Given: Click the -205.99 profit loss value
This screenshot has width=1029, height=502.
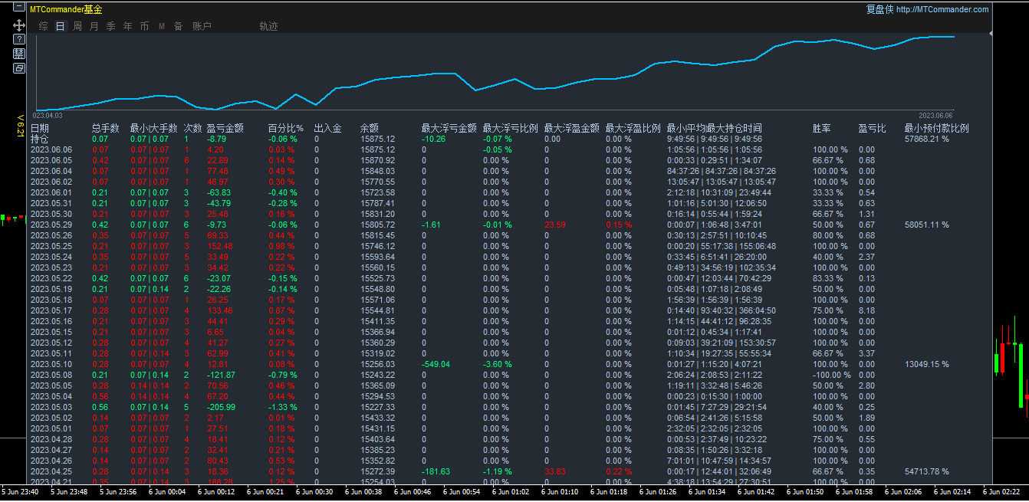Looking at the screenshot, I should coord(221,408).
